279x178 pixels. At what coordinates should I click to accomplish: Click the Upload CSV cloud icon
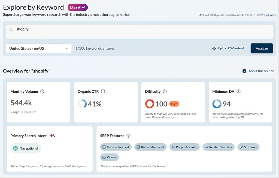click(214, 49)
